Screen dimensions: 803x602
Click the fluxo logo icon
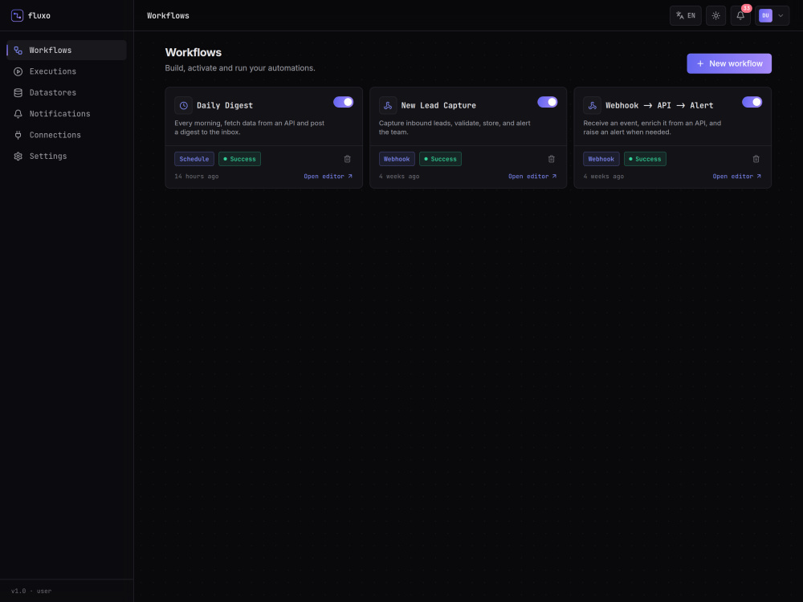[17, 15]
